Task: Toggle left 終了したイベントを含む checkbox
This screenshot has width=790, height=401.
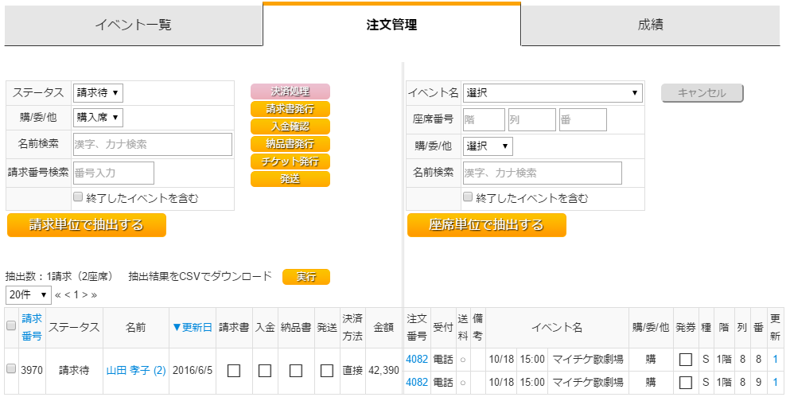Action: (x=78, y=197)
